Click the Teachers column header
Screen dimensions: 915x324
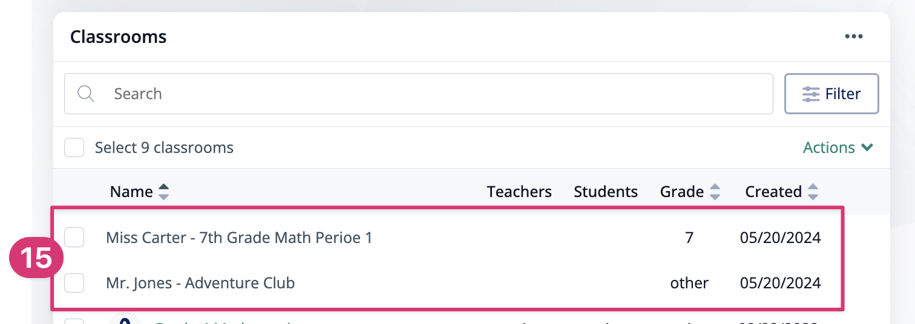519,192
